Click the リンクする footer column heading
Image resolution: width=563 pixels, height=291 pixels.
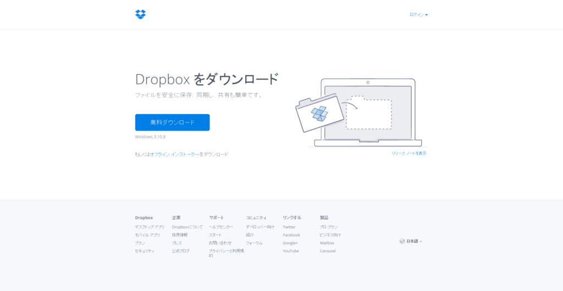[x=292, y=217]
